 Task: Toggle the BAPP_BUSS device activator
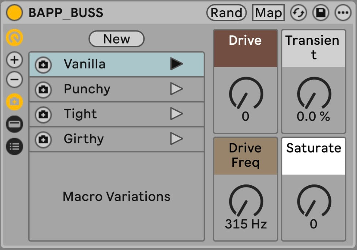[15, 13]
